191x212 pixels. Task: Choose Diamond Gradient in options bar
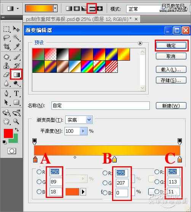pyautogui.click(x=100, y=9)
